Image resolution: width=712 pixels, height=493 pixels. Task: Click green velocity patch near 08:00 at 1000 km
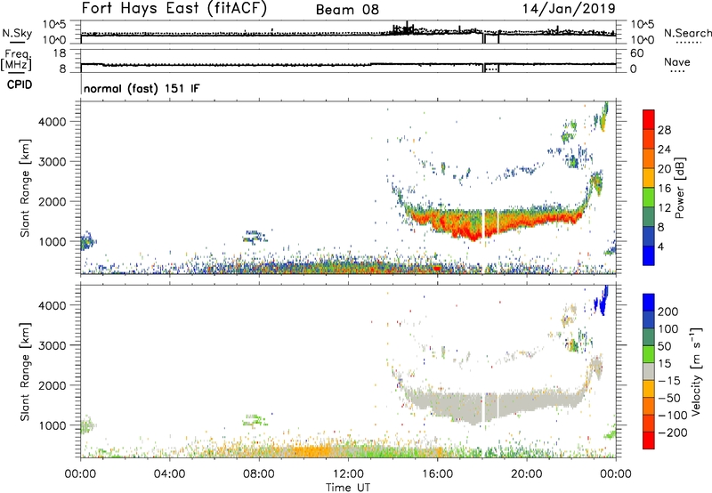(255, 420)
